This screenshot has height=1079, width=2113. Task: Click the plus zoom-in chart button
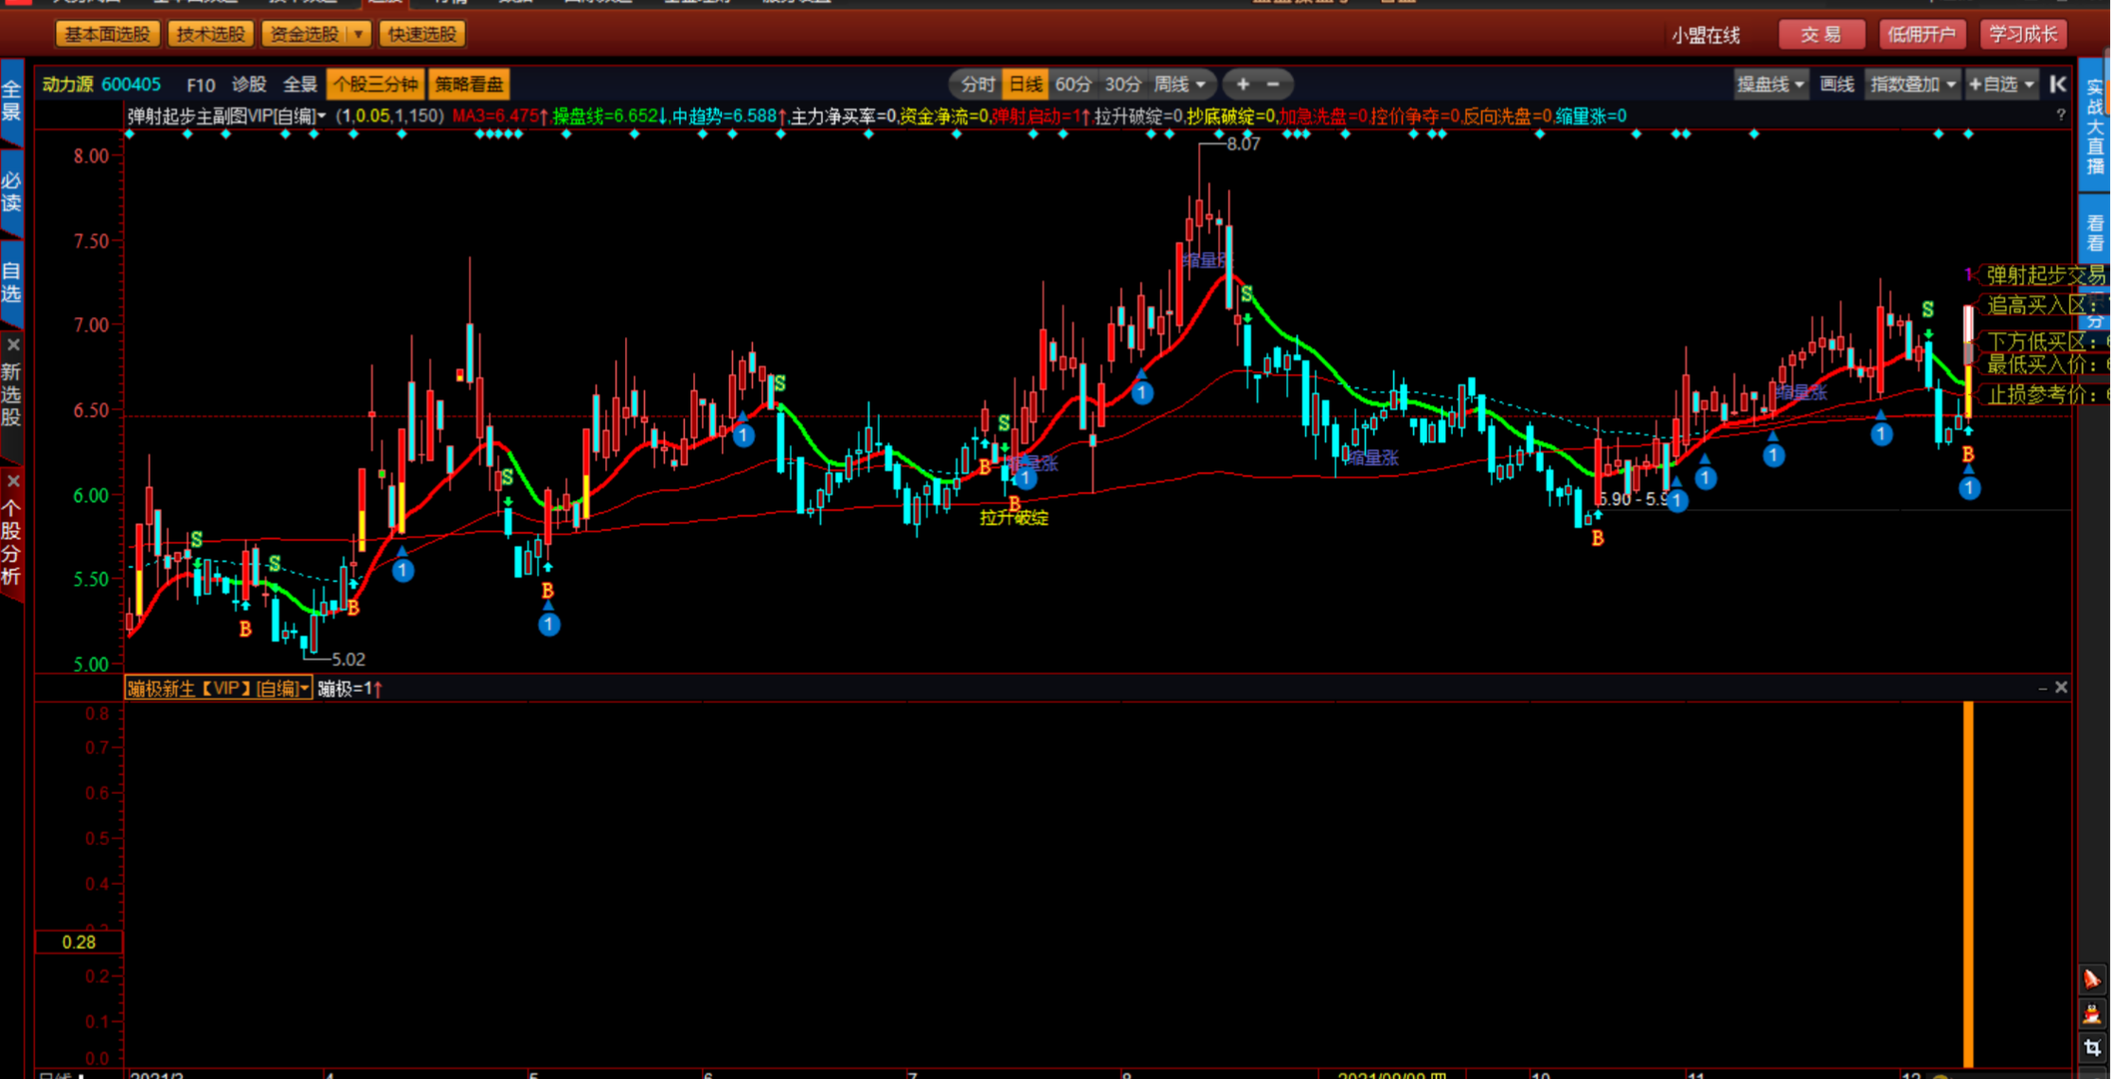[x=1243, y=84]
